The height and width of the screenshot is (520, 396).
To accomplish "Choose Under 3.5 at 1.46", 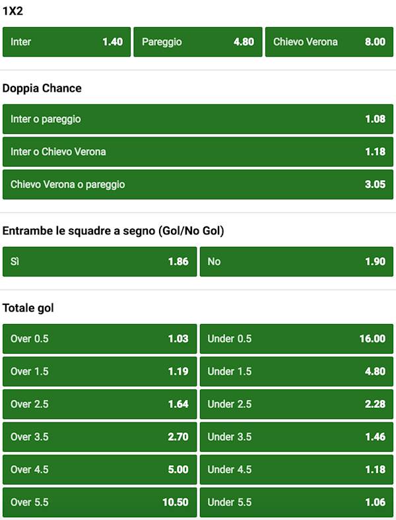I will click(x=296, y=437).
